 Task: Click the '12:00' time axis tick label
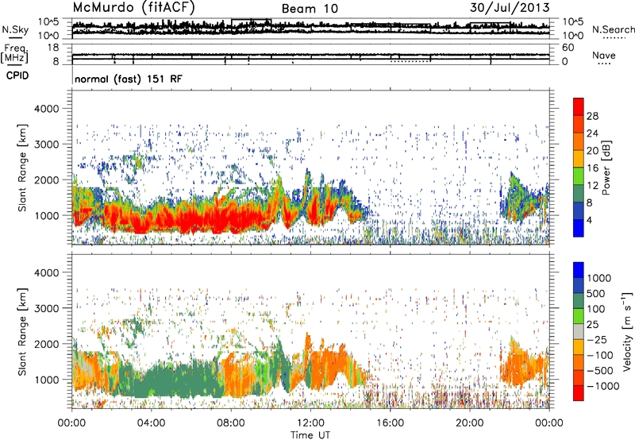310,423
